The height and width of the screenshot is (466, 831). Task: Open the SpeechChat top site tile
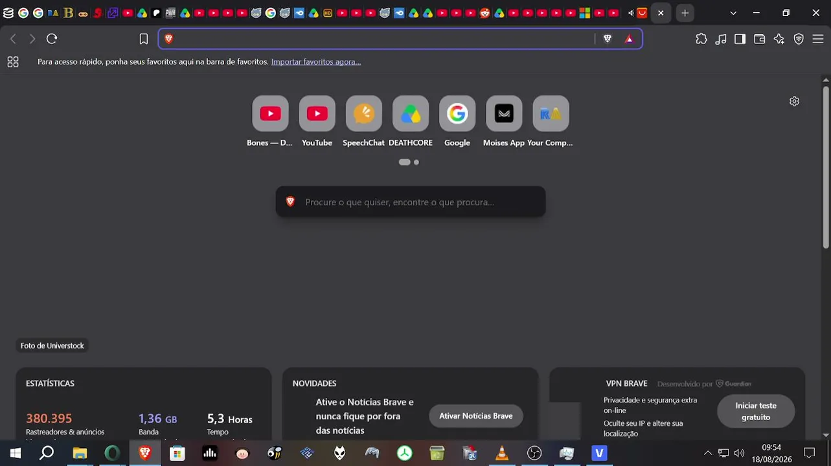(x=363, y=121)
